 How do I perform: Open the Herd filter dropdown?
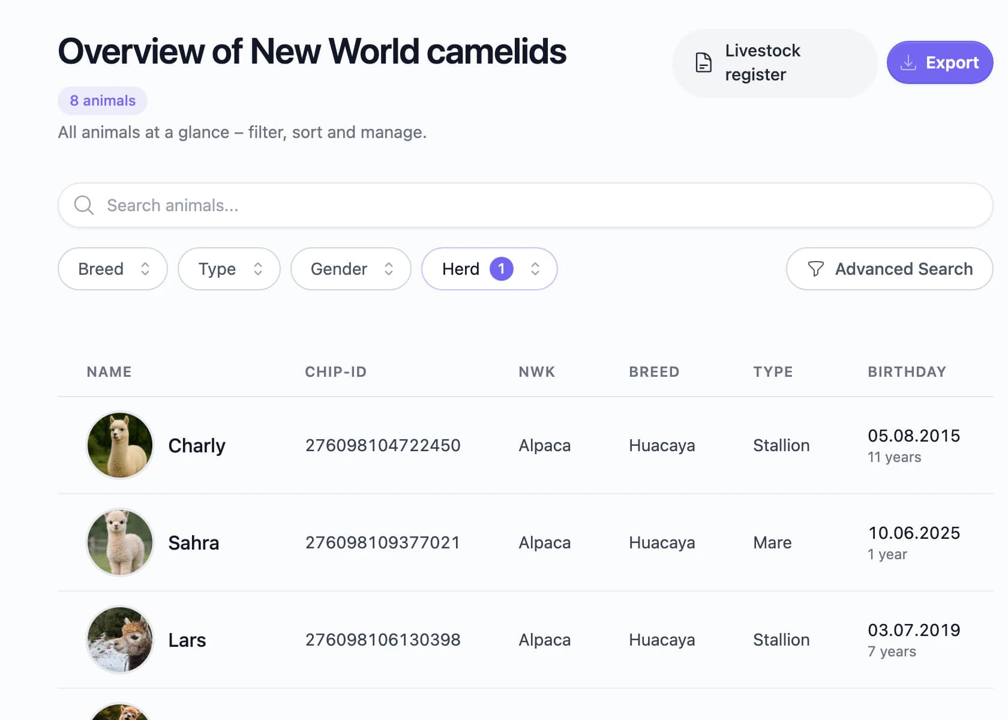(x=490, y=269)
